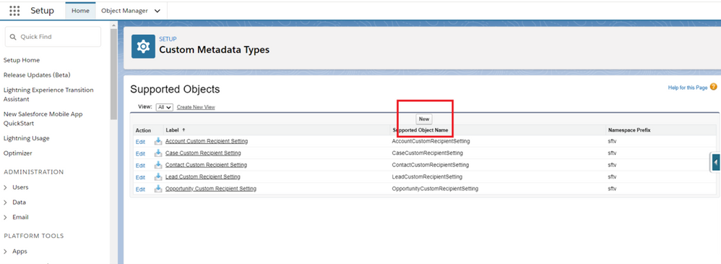Click the Custom Metadata Types gear icon
The height and width of the screenshot is (264, 721).
tap(144, 46)
